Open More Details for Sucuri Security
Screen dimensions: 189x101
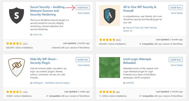(x=84, y=13)
